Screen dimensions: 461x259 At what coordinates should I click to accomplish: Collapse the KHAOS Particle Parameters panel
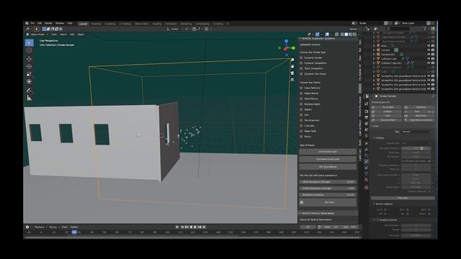tap(300, 213)
